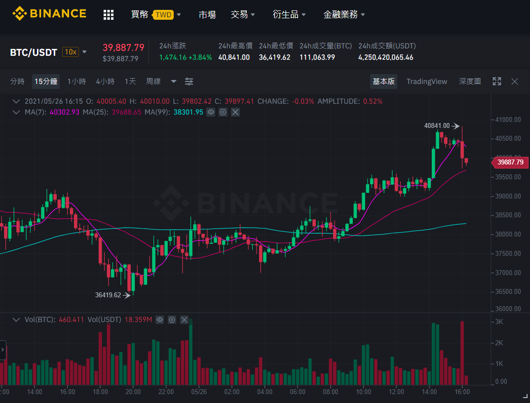Collapse the MA indicator row
530x403 pixels.
click(16, 112)
